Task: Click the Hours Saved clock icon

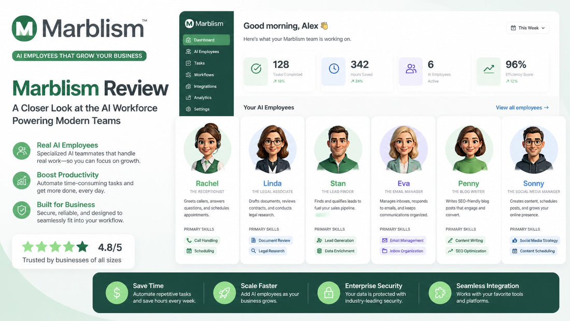Action: [334, 68]
